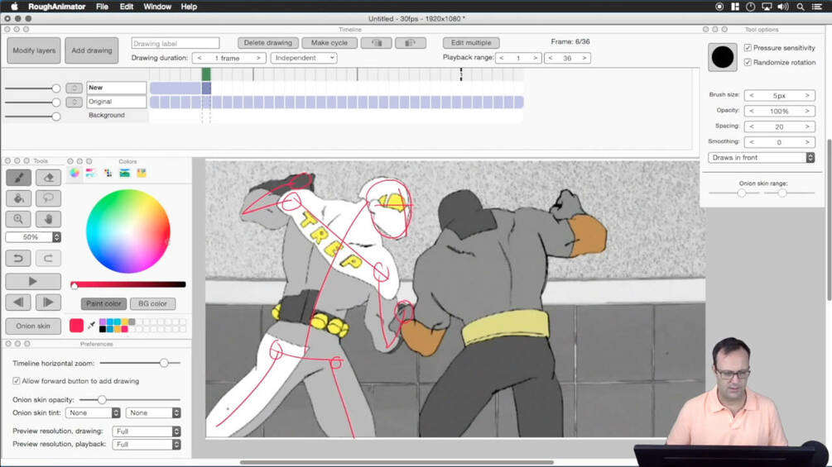Click the Drawing label input field
The image size is (832, 467).
[x=176, y=44]
